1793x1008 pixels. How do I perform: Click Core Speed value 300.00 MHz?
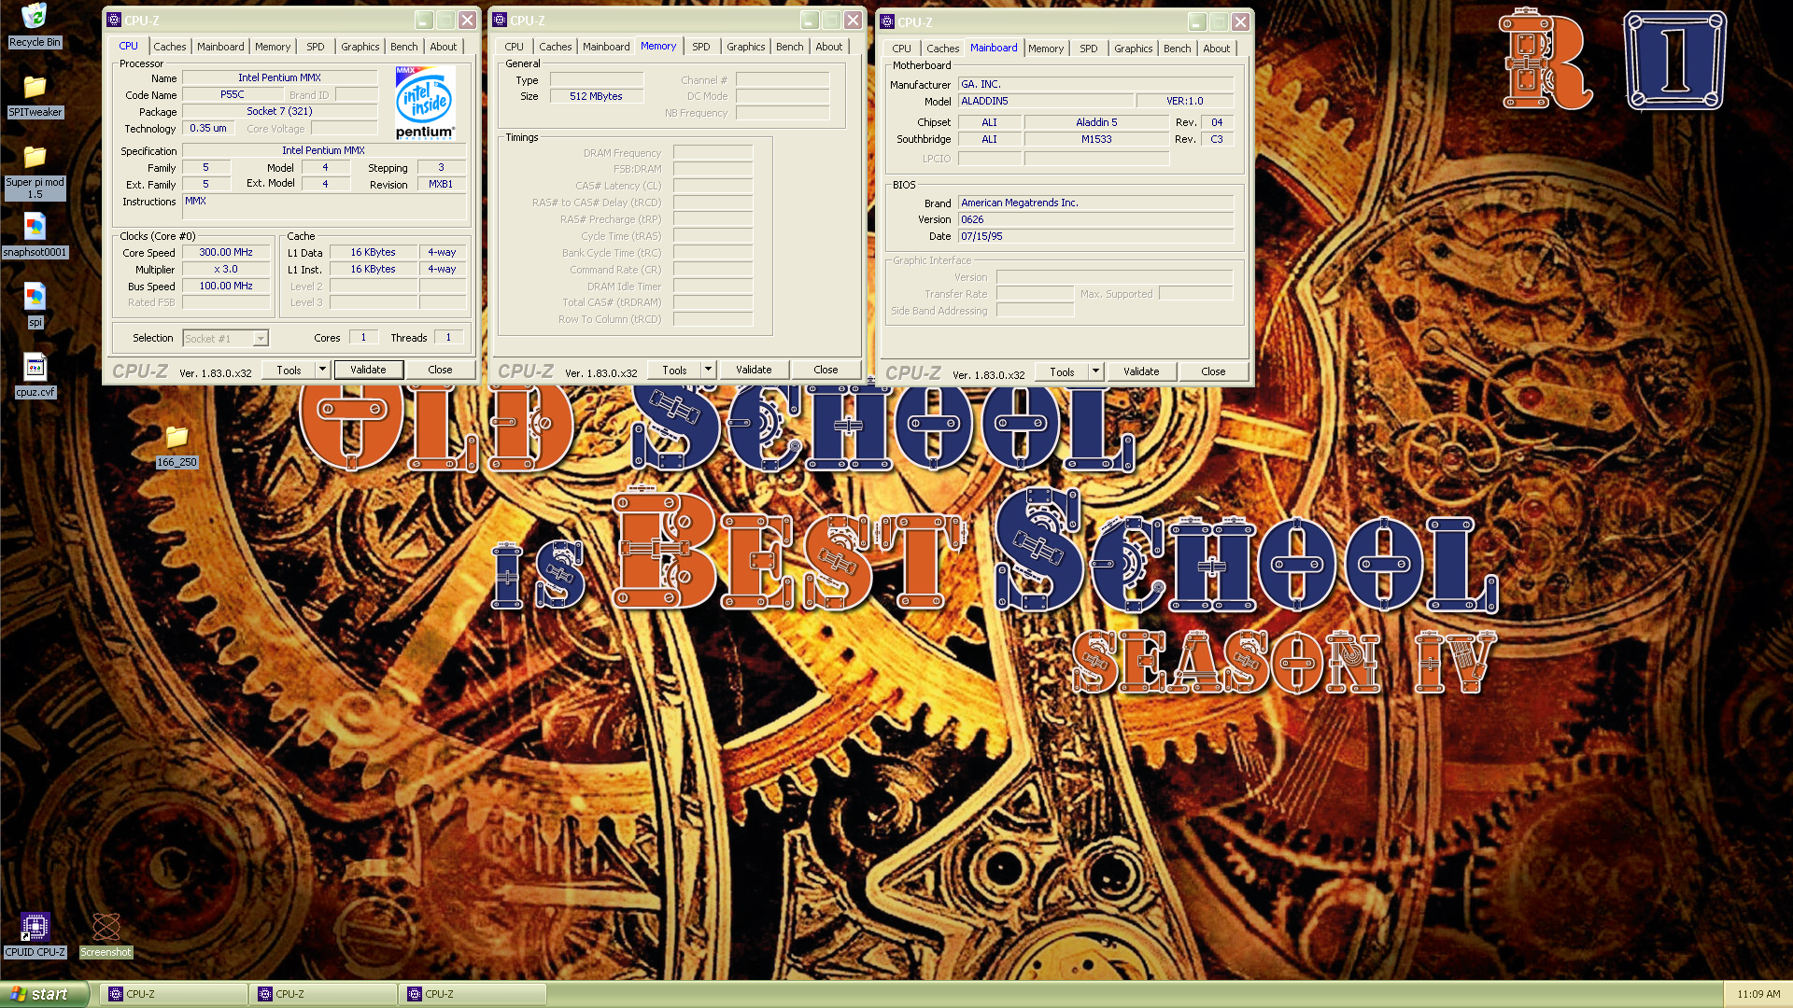point(226,252)
